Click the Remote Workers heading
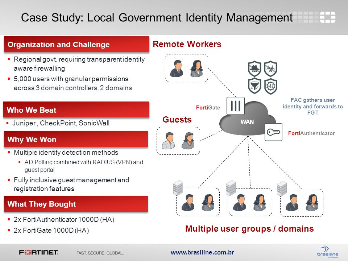The image size is (348, 261). tap(187, 44)
